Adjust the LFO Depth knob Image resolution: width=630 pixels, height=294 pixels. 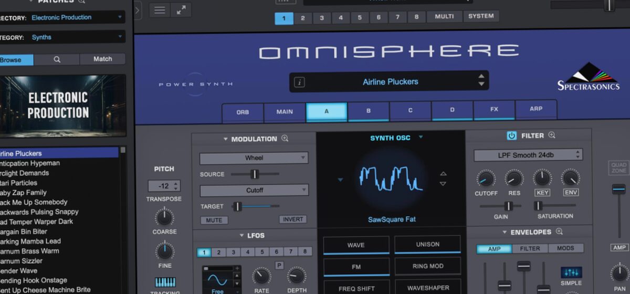tap(297, 276)
